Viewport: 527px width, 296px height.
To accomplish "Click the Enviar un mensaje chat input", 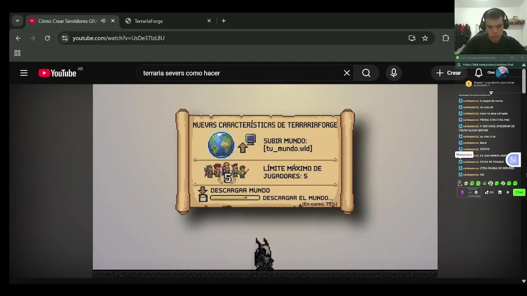I will point(469,192).
